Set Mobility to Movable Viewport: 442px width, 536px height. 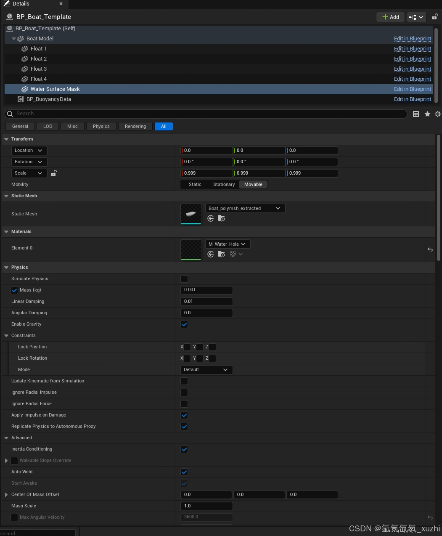click(x=253, y=185)
